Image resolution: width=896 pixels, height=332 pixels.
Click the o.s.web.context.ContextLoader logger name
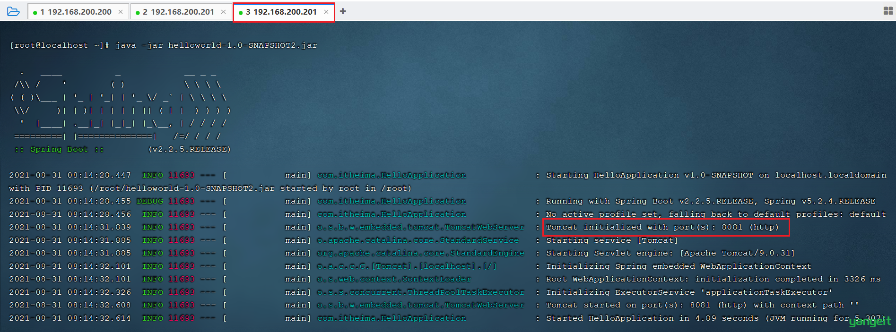(x=394, y=279)
